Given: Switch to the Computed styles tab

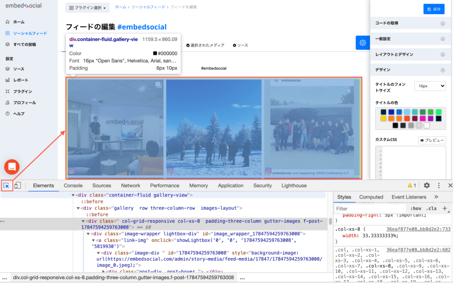Looking at the screenshot, I should tap(371, 197).
